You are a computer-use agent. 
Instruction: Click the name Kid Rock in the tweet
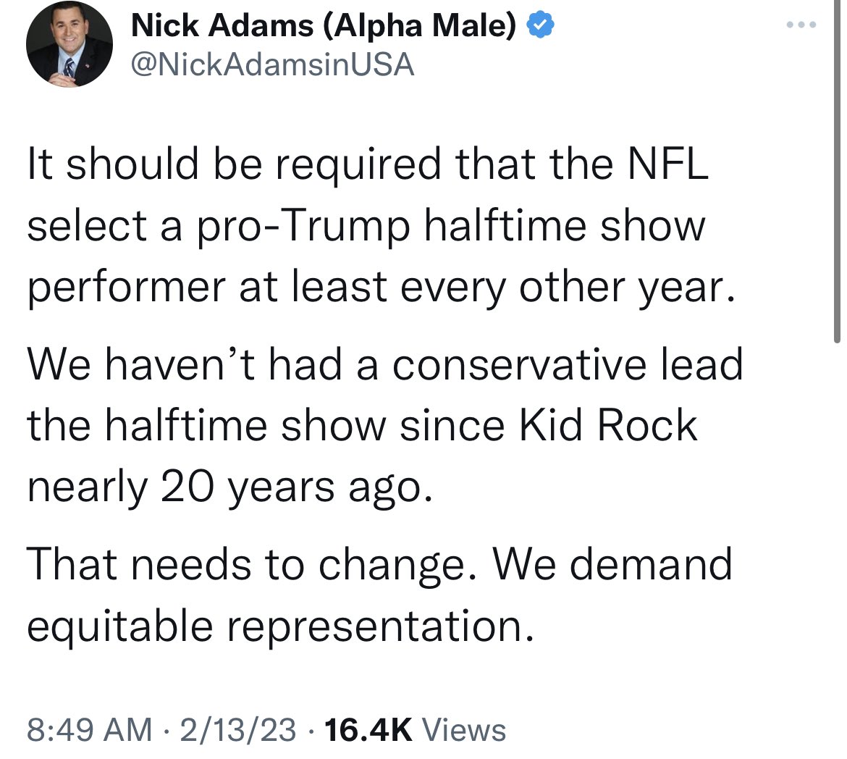click(607, 425)
